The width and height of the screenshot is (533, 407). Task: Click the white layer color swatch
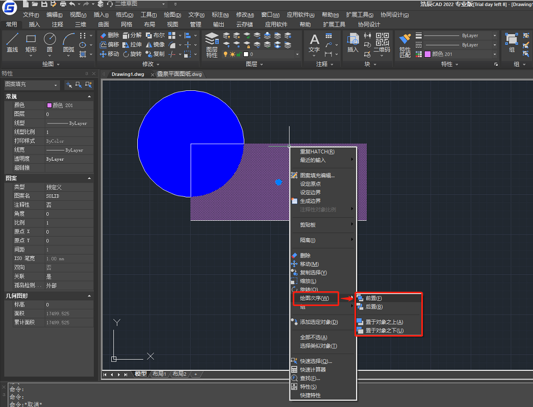point(246,54)
